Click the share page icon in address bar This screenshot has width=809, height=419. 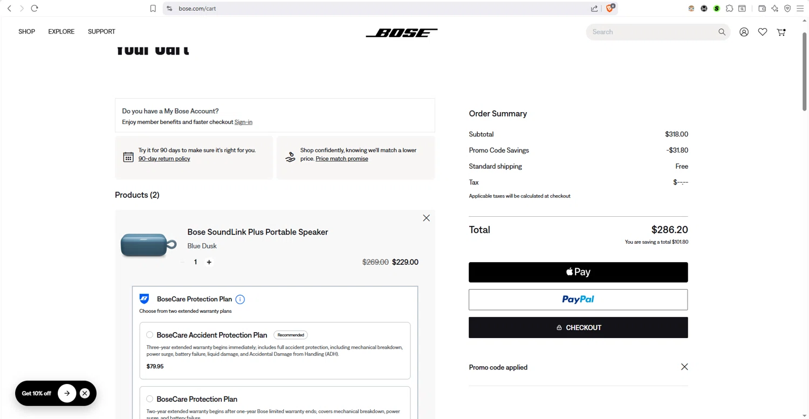pyautogui.click(x=594, y=9)
